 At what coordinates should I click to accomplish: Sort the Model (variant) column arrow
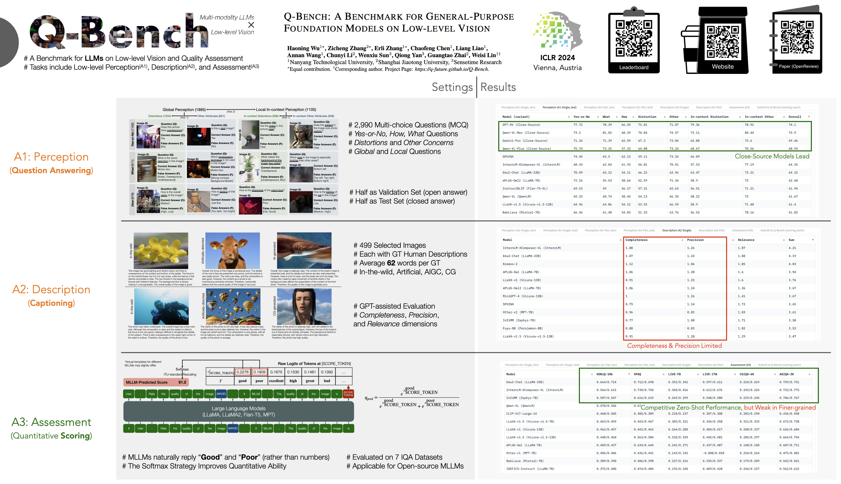pyautogui.click(x=569, y=117)
